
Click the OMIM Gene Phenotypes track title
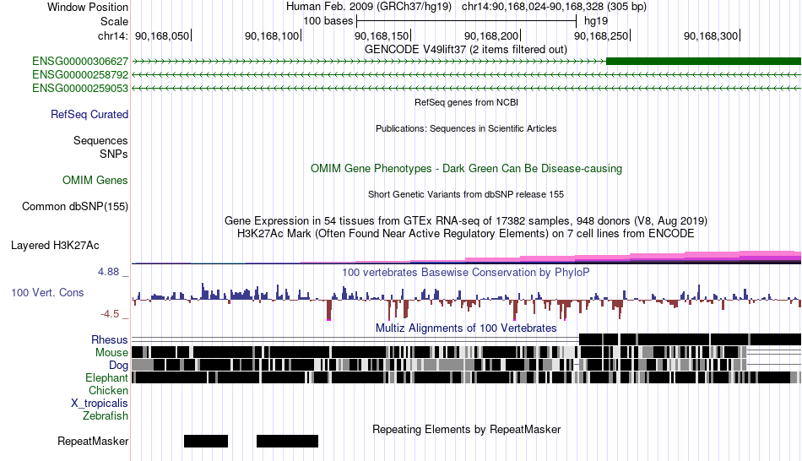pyautogui.click(x=466, y=169)
